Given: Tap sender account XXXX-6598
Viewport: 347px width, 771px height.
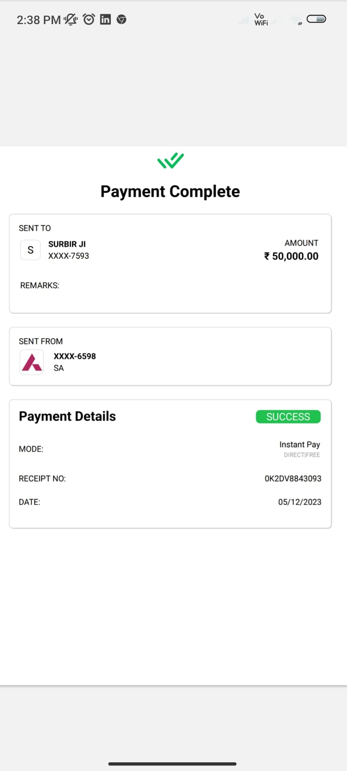Looking at the screenshot, I should [75, 356].
